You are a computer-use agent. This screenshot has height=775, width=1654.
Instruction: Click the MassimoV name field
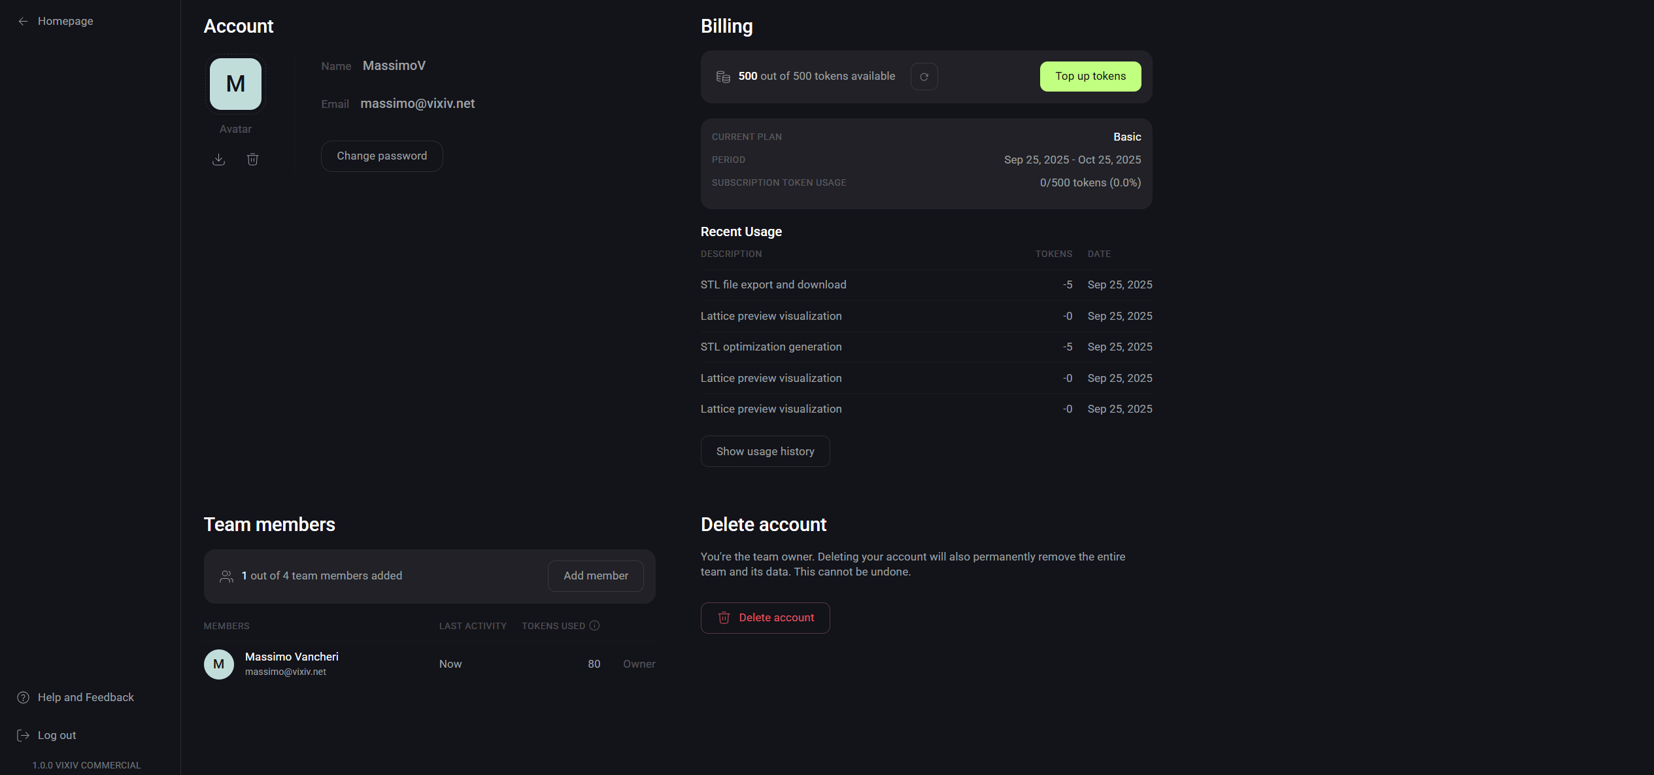(x=394, y=66)
